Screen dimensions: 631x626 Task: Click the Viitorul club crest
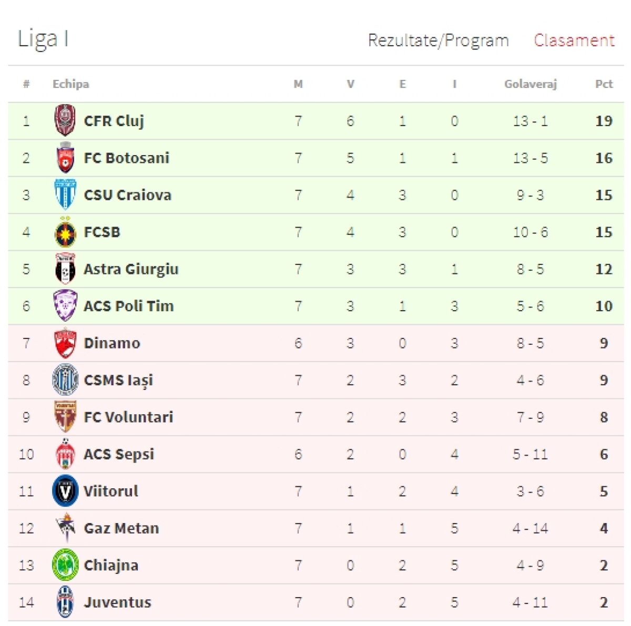[x=65, y=491]
